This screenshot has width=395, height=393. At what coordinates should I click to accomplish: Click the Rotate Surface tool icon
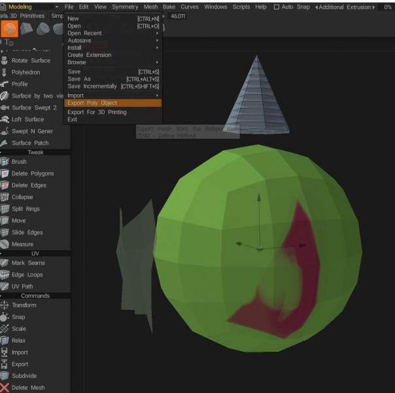tap(5, 60)
